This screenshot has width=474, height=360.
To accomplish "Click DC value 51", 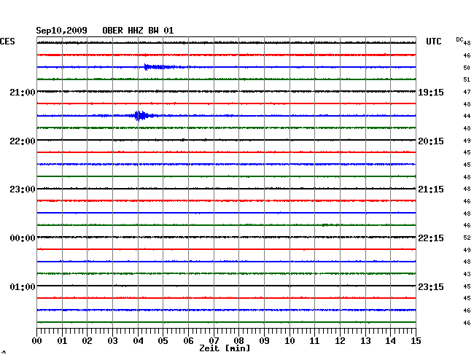I will (x=467, y=79).
